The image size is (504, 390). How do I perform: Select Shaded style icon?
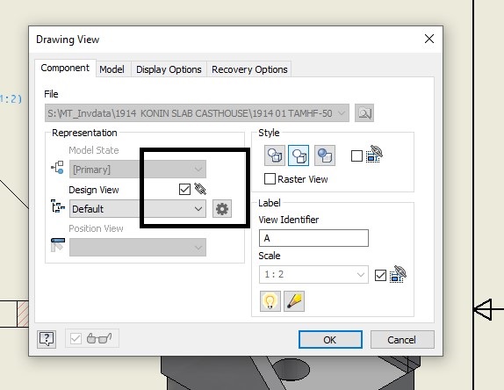[x=325, y=155]
